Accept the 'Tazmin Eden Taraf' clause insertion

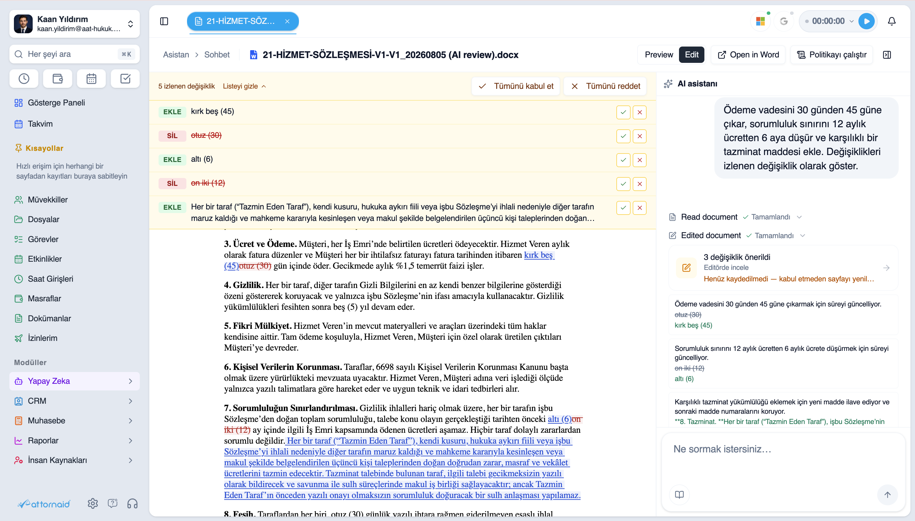[623, 208]
